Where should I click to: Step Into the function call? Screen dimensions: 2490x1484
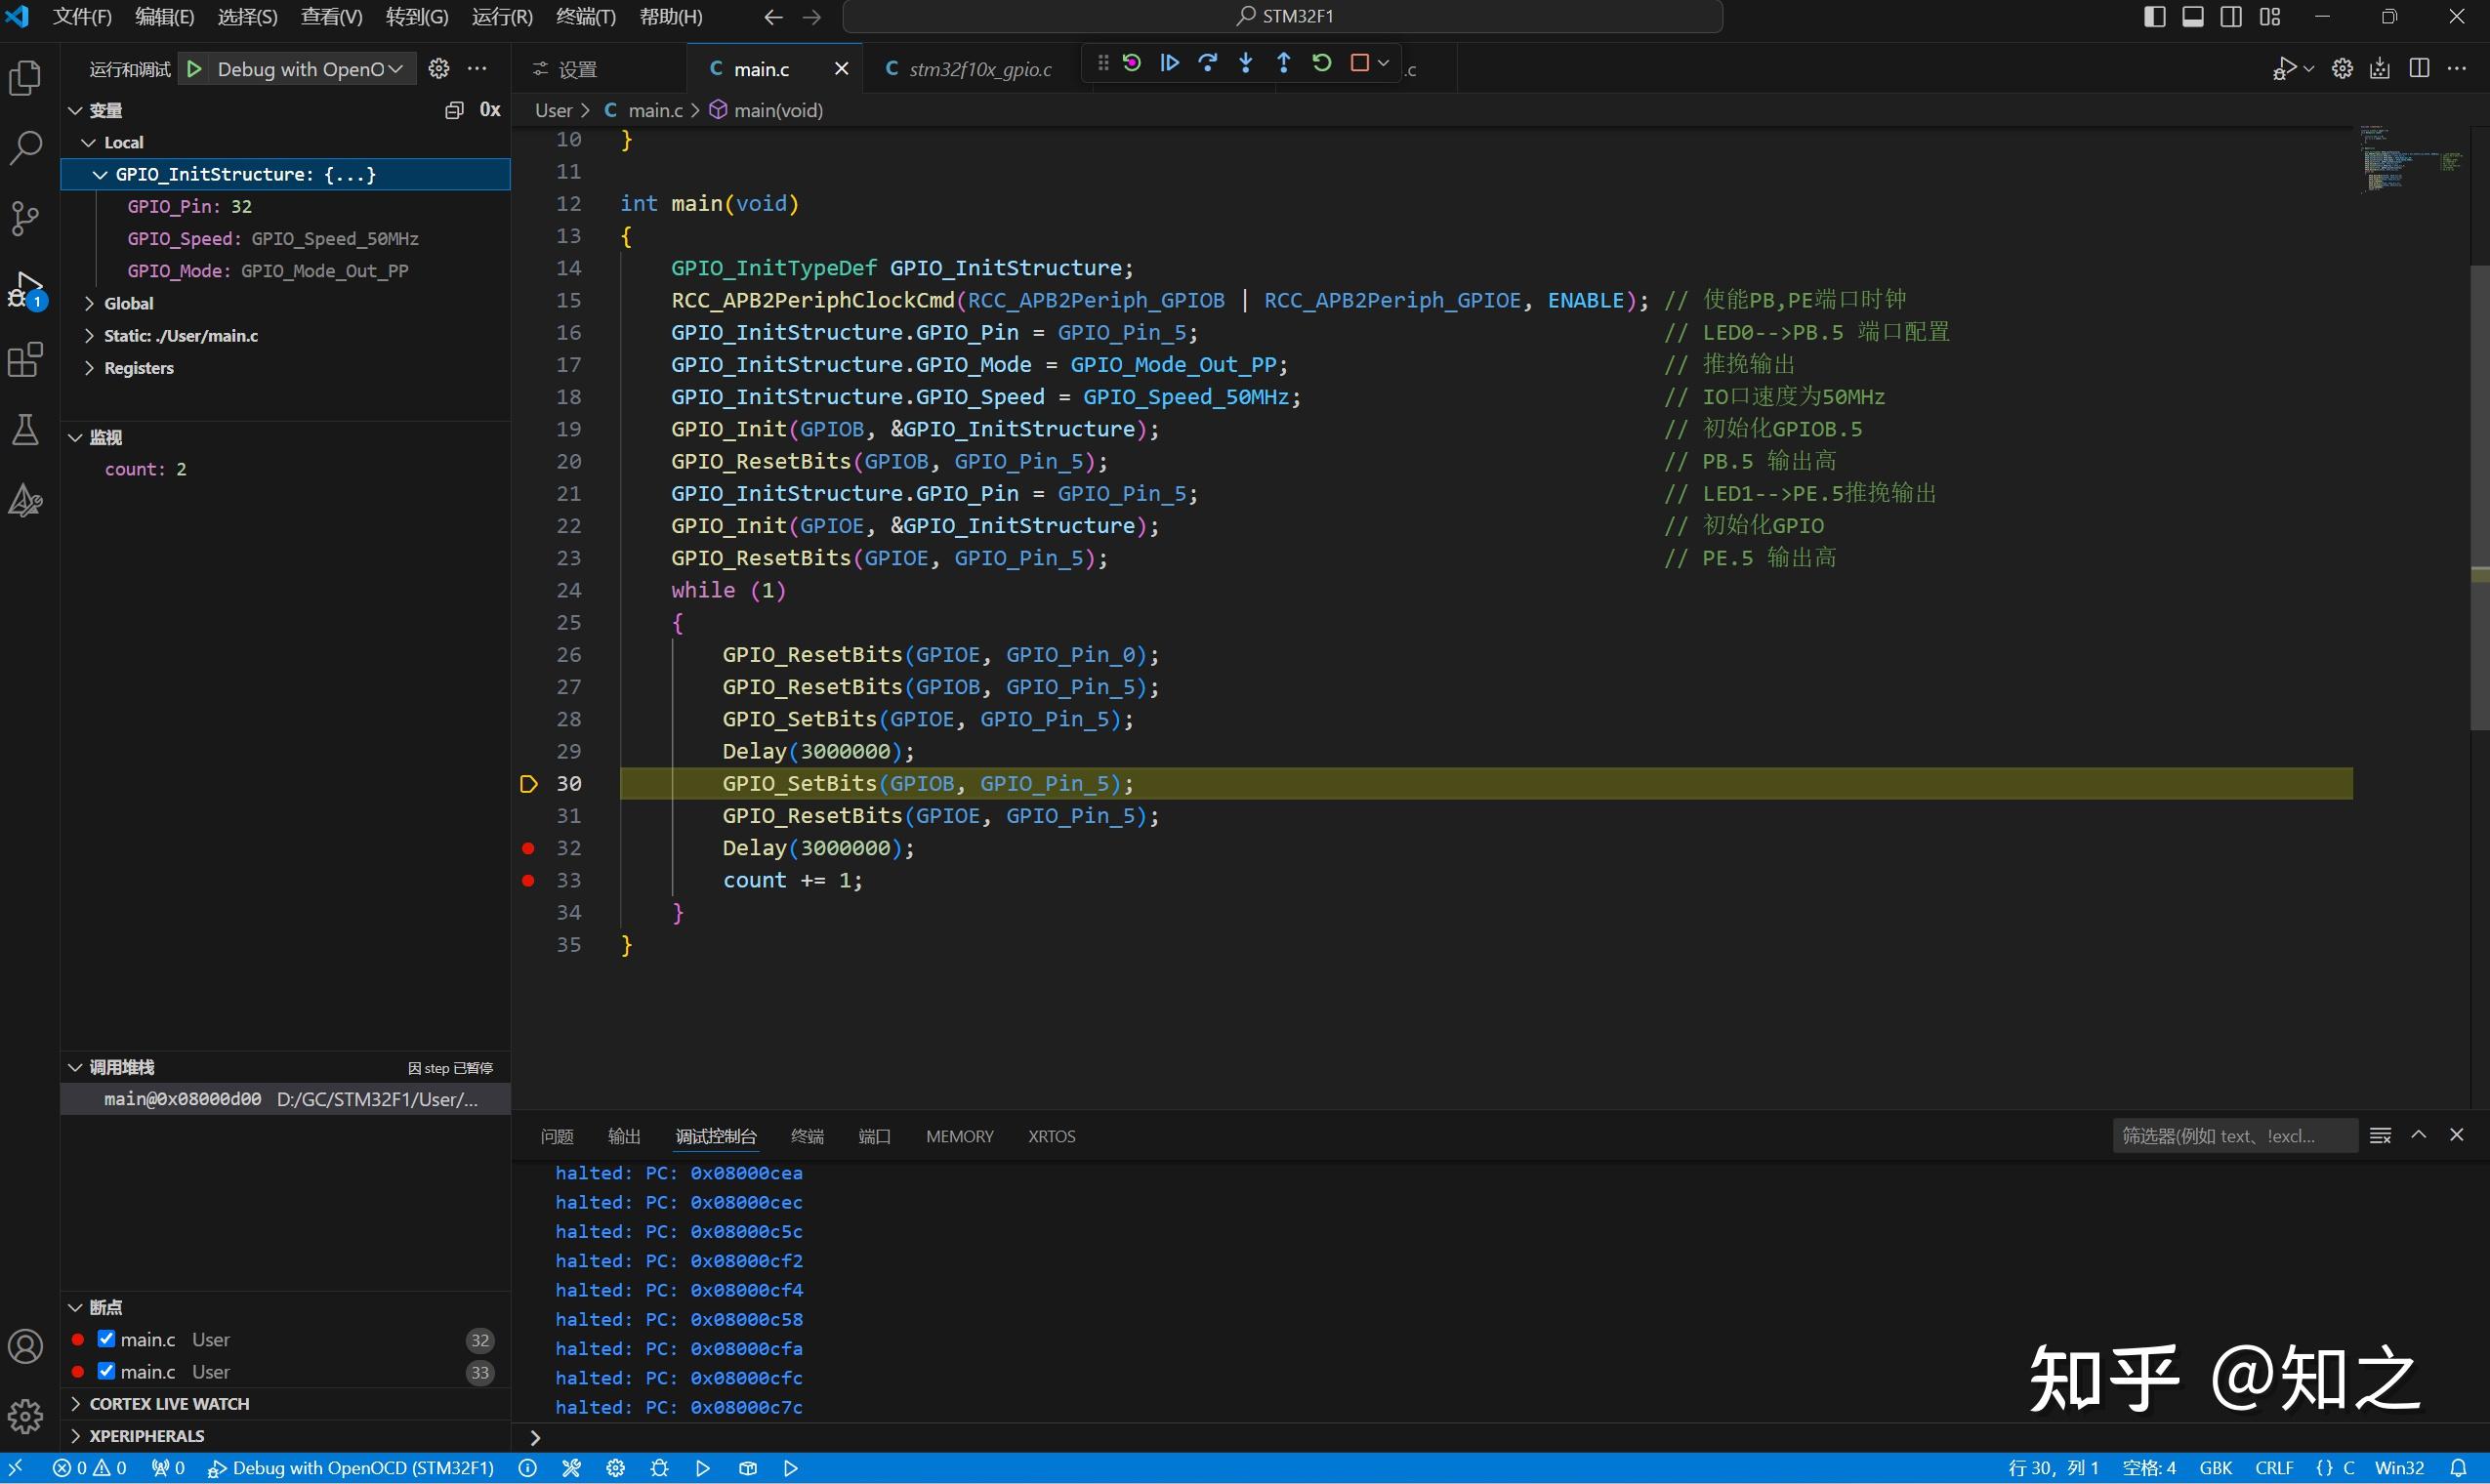point(1245,62)
